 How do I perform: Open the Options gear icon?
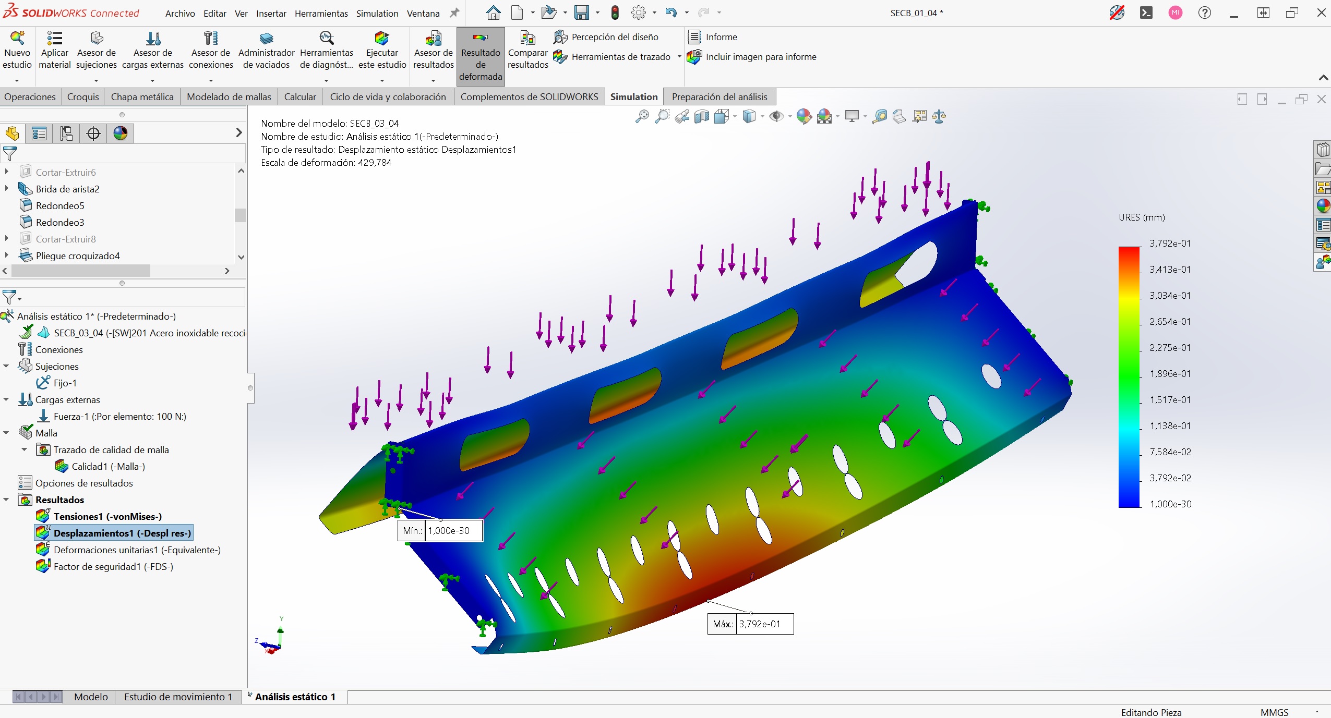click(639, 13)
